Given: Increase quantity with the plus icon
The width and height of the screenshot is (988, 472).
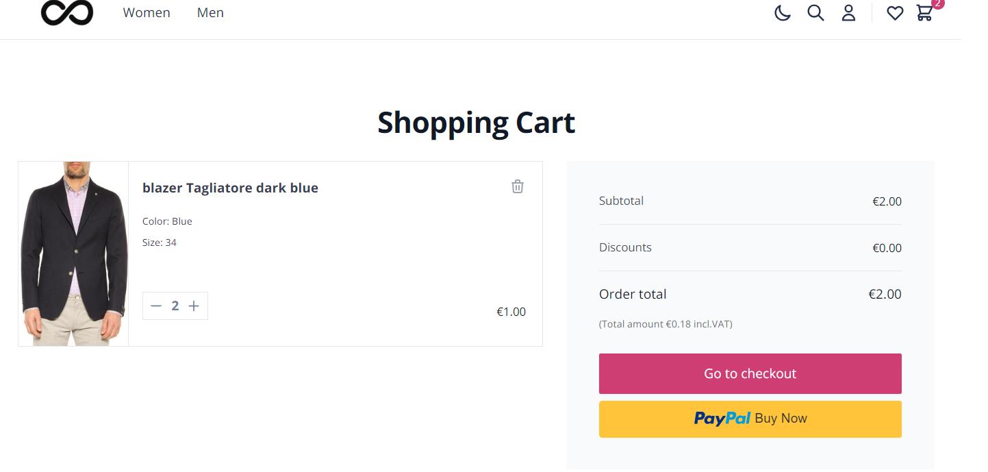Looking at the screenshot, I should (194, 306).
